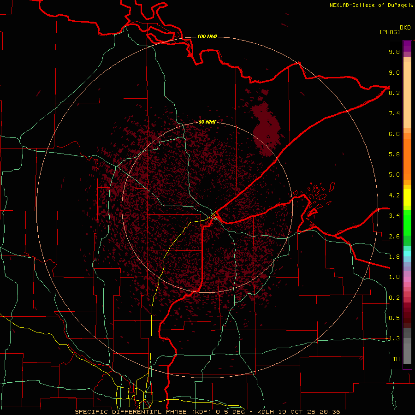415x415 pixels.
Task: Pick the cyan band beside 1.8
Action: pyautogui.click(x=407, y=254)
